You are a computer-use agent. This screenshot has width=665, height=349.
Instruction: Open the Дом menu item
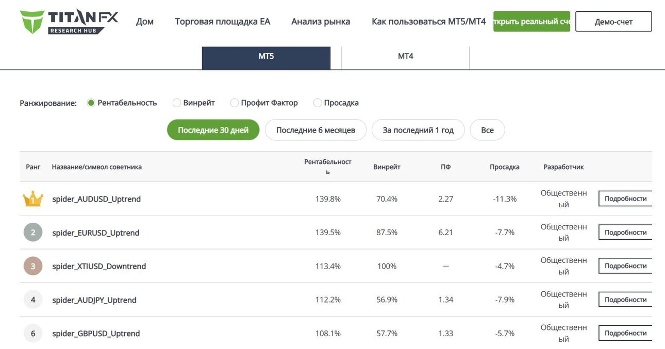click(145, 22)
